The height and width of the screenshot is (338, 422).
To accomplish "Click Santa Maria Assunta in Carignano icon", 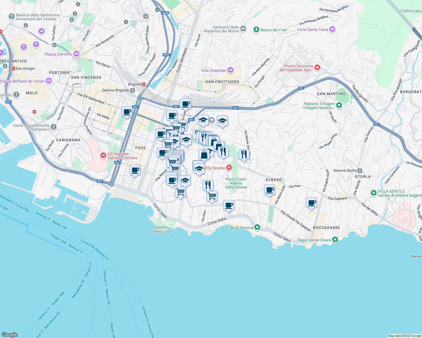I will [53, 127].
